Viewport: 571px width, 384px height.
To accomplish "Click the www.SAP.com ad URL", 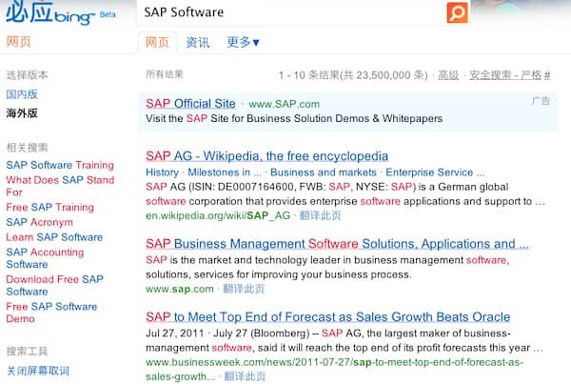I will coord(284,104).
